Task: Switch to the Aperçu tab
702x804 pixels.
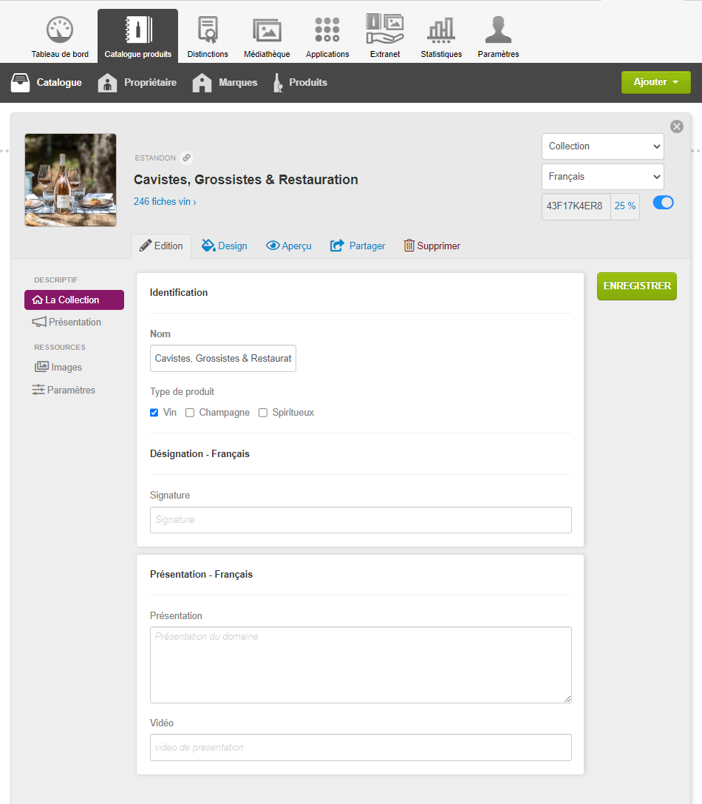Action: [289, 246]
